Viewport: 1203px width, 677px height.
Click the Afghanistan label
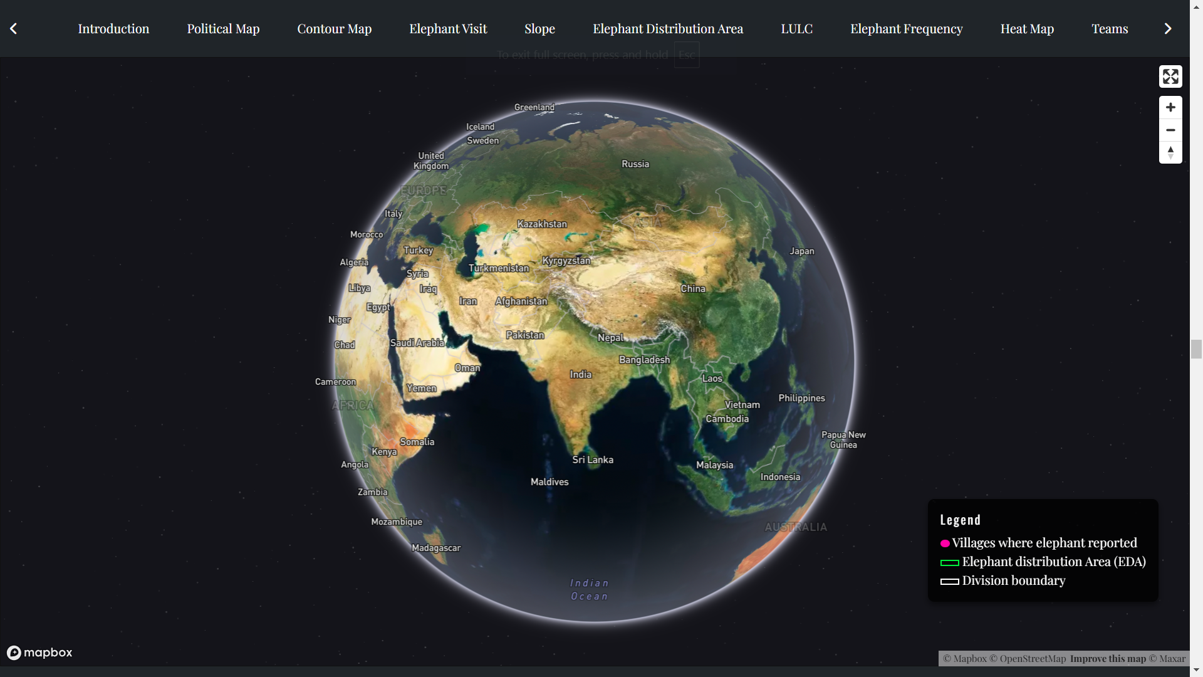tap(521, 301)
